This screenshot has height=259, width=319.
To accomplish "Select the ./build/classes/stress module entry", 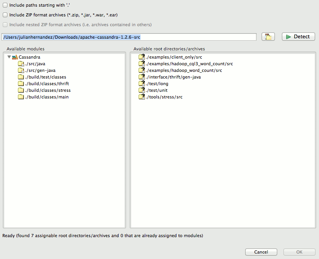I will pos(47,90).
